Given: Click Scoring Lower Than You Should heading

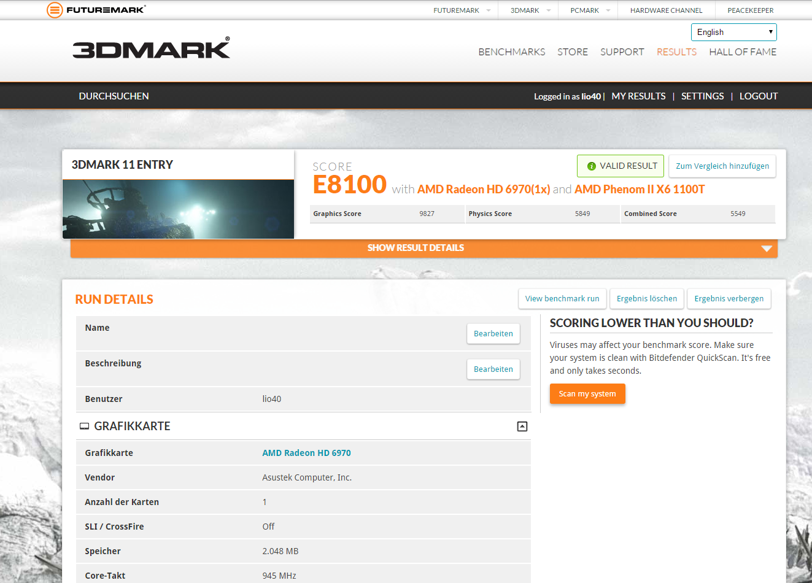Looking at the screenshot, I should pos(651,323).
